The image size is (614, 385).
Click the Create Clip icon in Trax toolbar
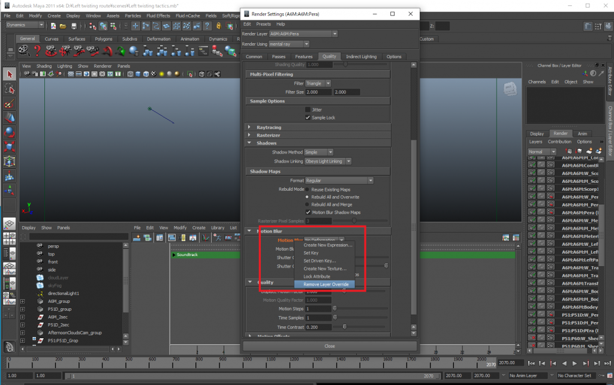pos(137,237)
